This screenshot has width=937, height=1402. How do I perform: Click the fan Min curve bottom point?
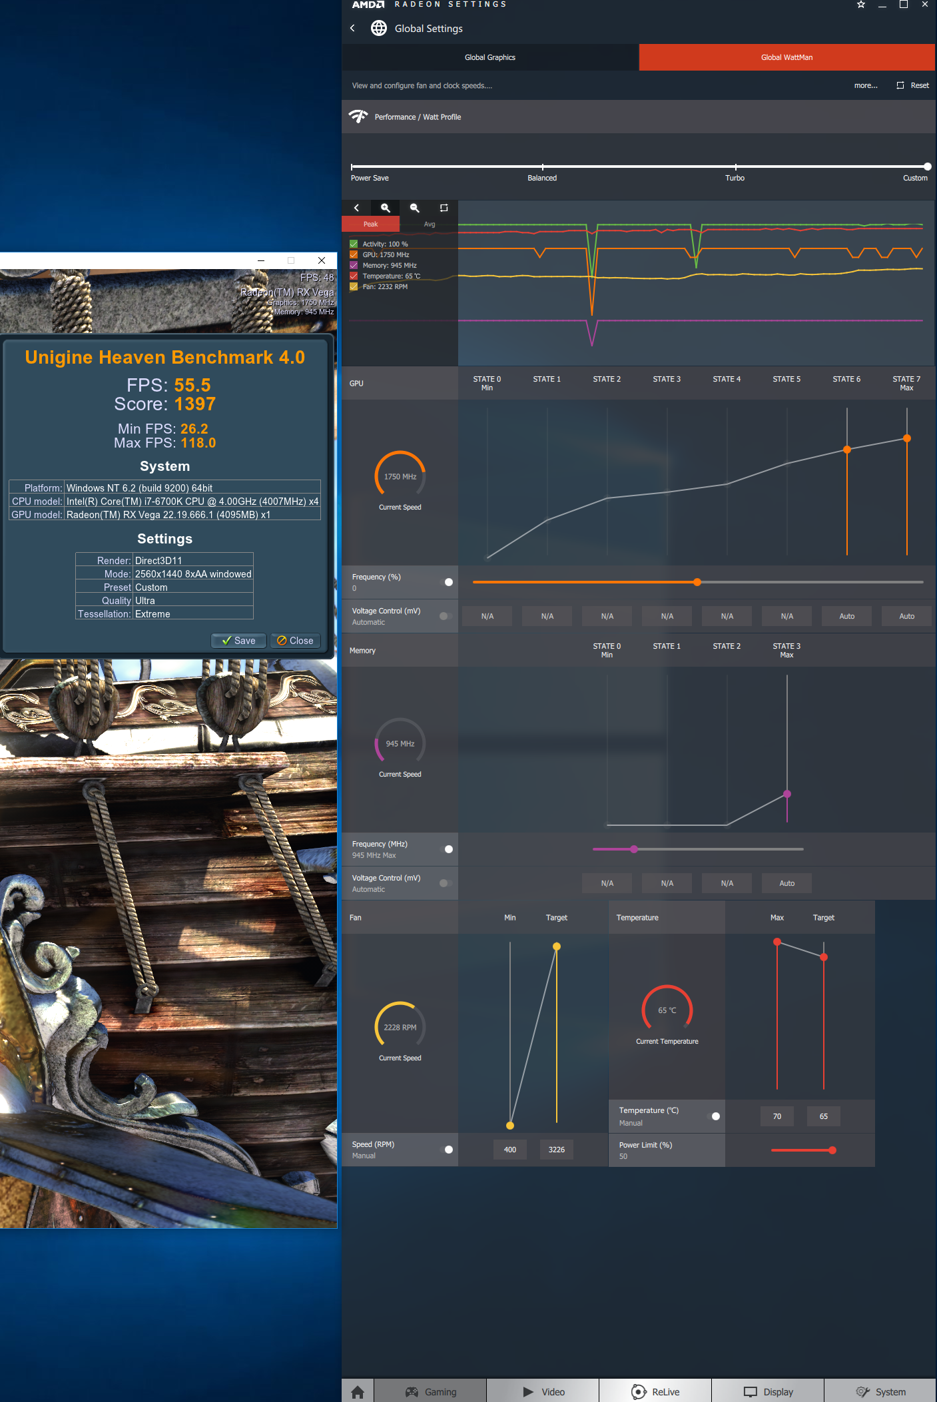[510, 1126]
